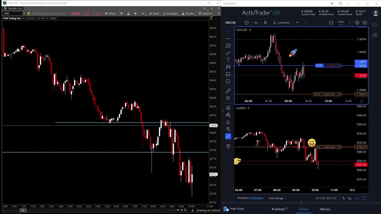Expand the Save layout dropdown arrow
Image resolution: width=381 pixels, height=214 pixels.
click(349, 23)
